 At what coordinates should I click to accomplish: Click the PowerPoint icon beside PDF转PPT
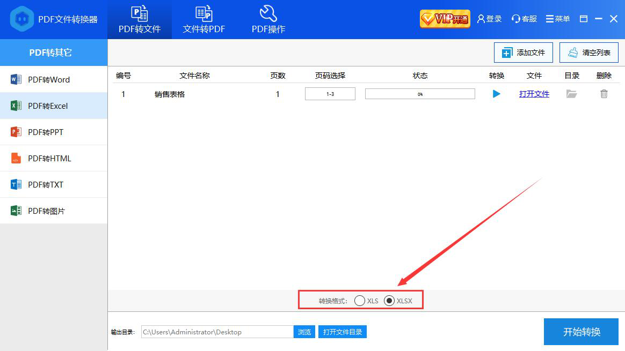tap(16, 132)
